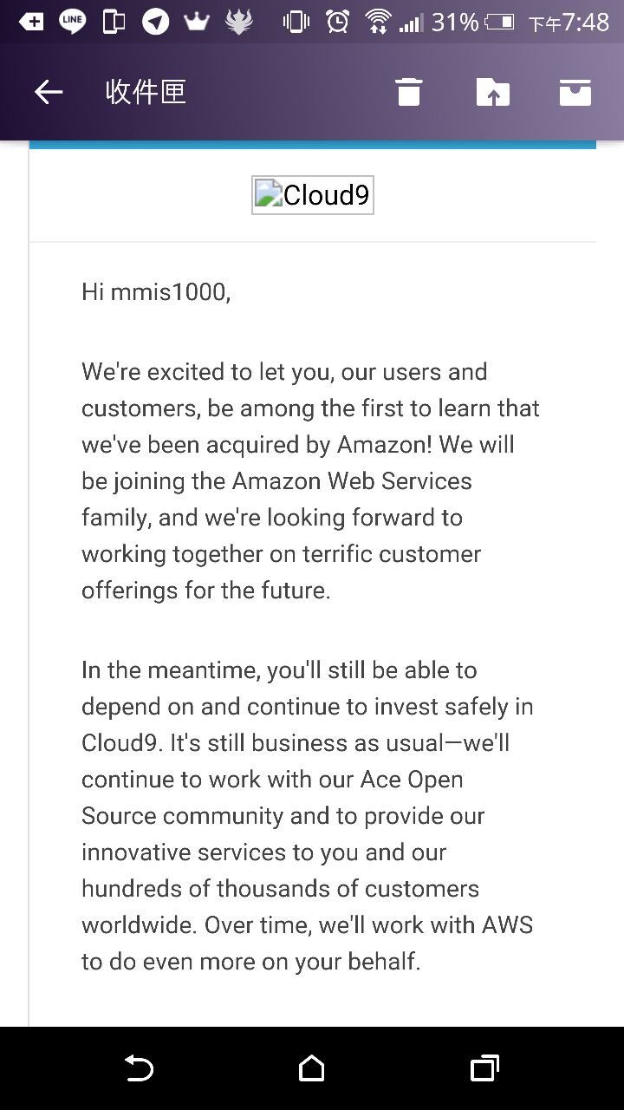Delete this email with the trash icon

(408, 92)
